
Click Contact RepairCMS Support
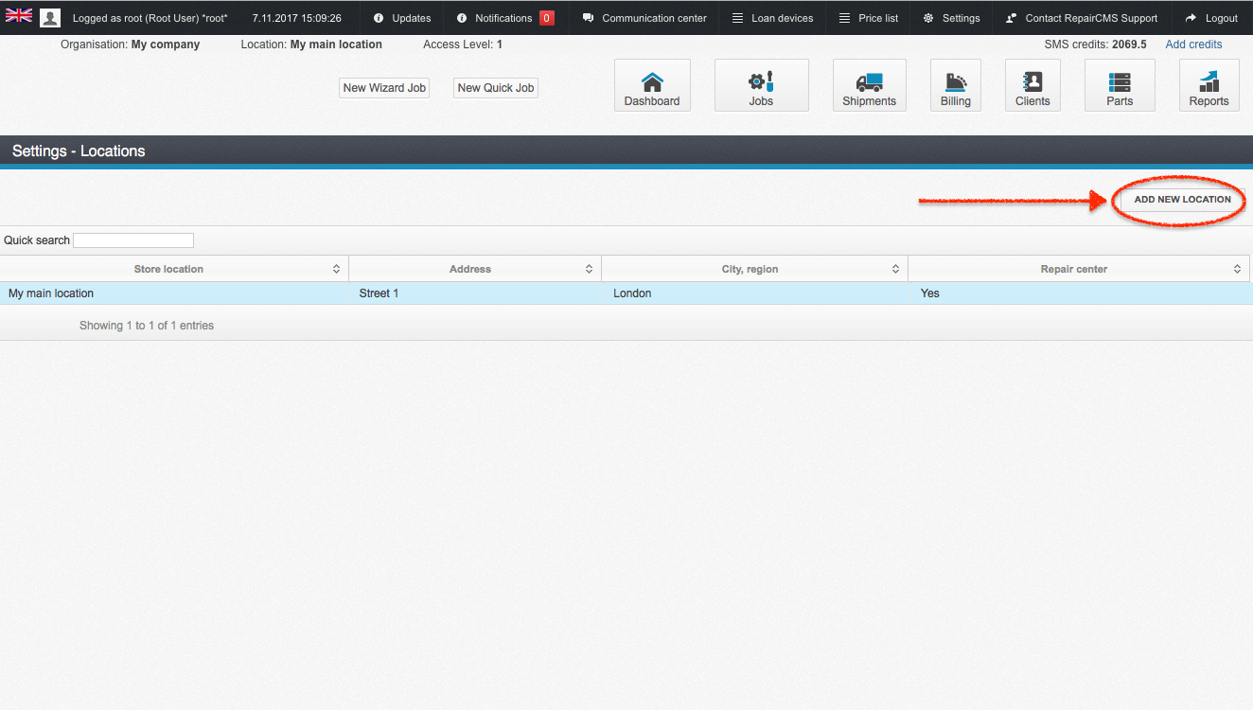pyautogui.click(x=1082, y=18)
